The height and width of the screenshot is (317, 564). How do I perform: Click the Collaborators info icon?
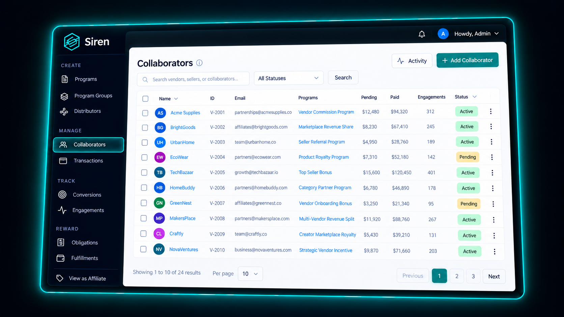tap(199, 63)
